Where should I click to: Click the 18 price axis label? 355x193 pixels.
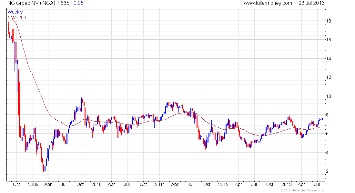pyautogui.click(x=328, y=21)
